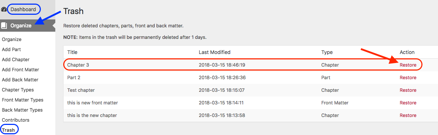Open the Contributors page
The image size is (438, 135).
coord(16,120)
